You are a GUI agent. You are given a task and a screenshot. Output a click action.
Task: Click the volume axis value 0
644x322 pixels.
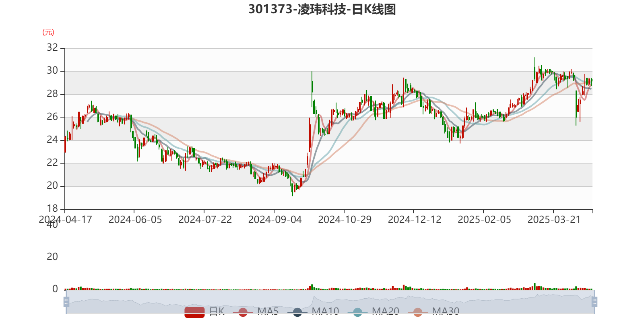[55, 289]
